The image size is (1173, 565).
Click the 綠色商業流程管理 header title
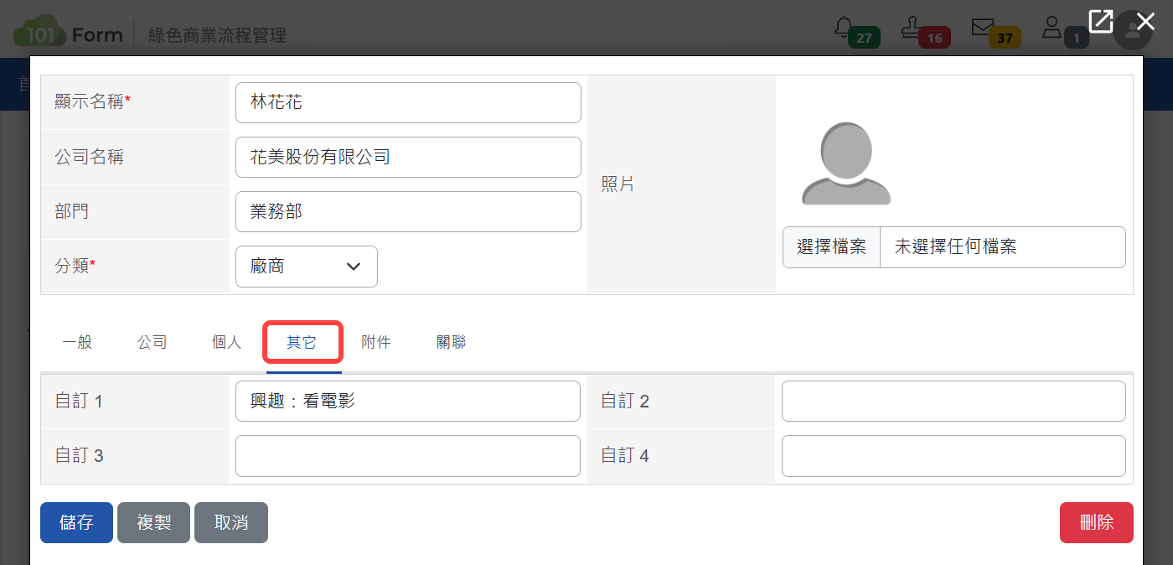(217, 35)
